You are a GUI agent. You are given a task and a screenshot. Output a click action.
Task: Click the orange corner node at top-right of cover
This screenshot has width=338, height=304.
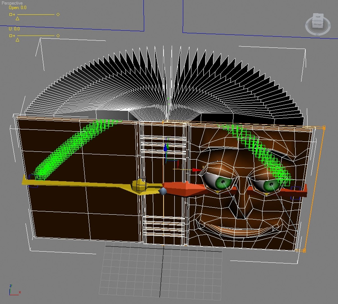[324, 128]
